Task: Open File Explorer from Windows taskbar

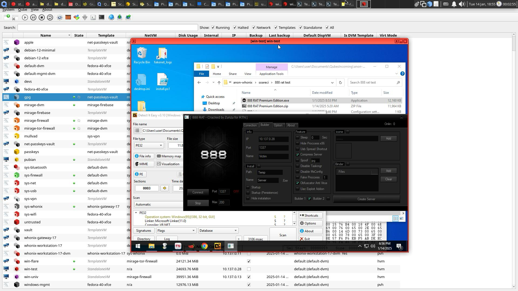Action: click(151, 246)
